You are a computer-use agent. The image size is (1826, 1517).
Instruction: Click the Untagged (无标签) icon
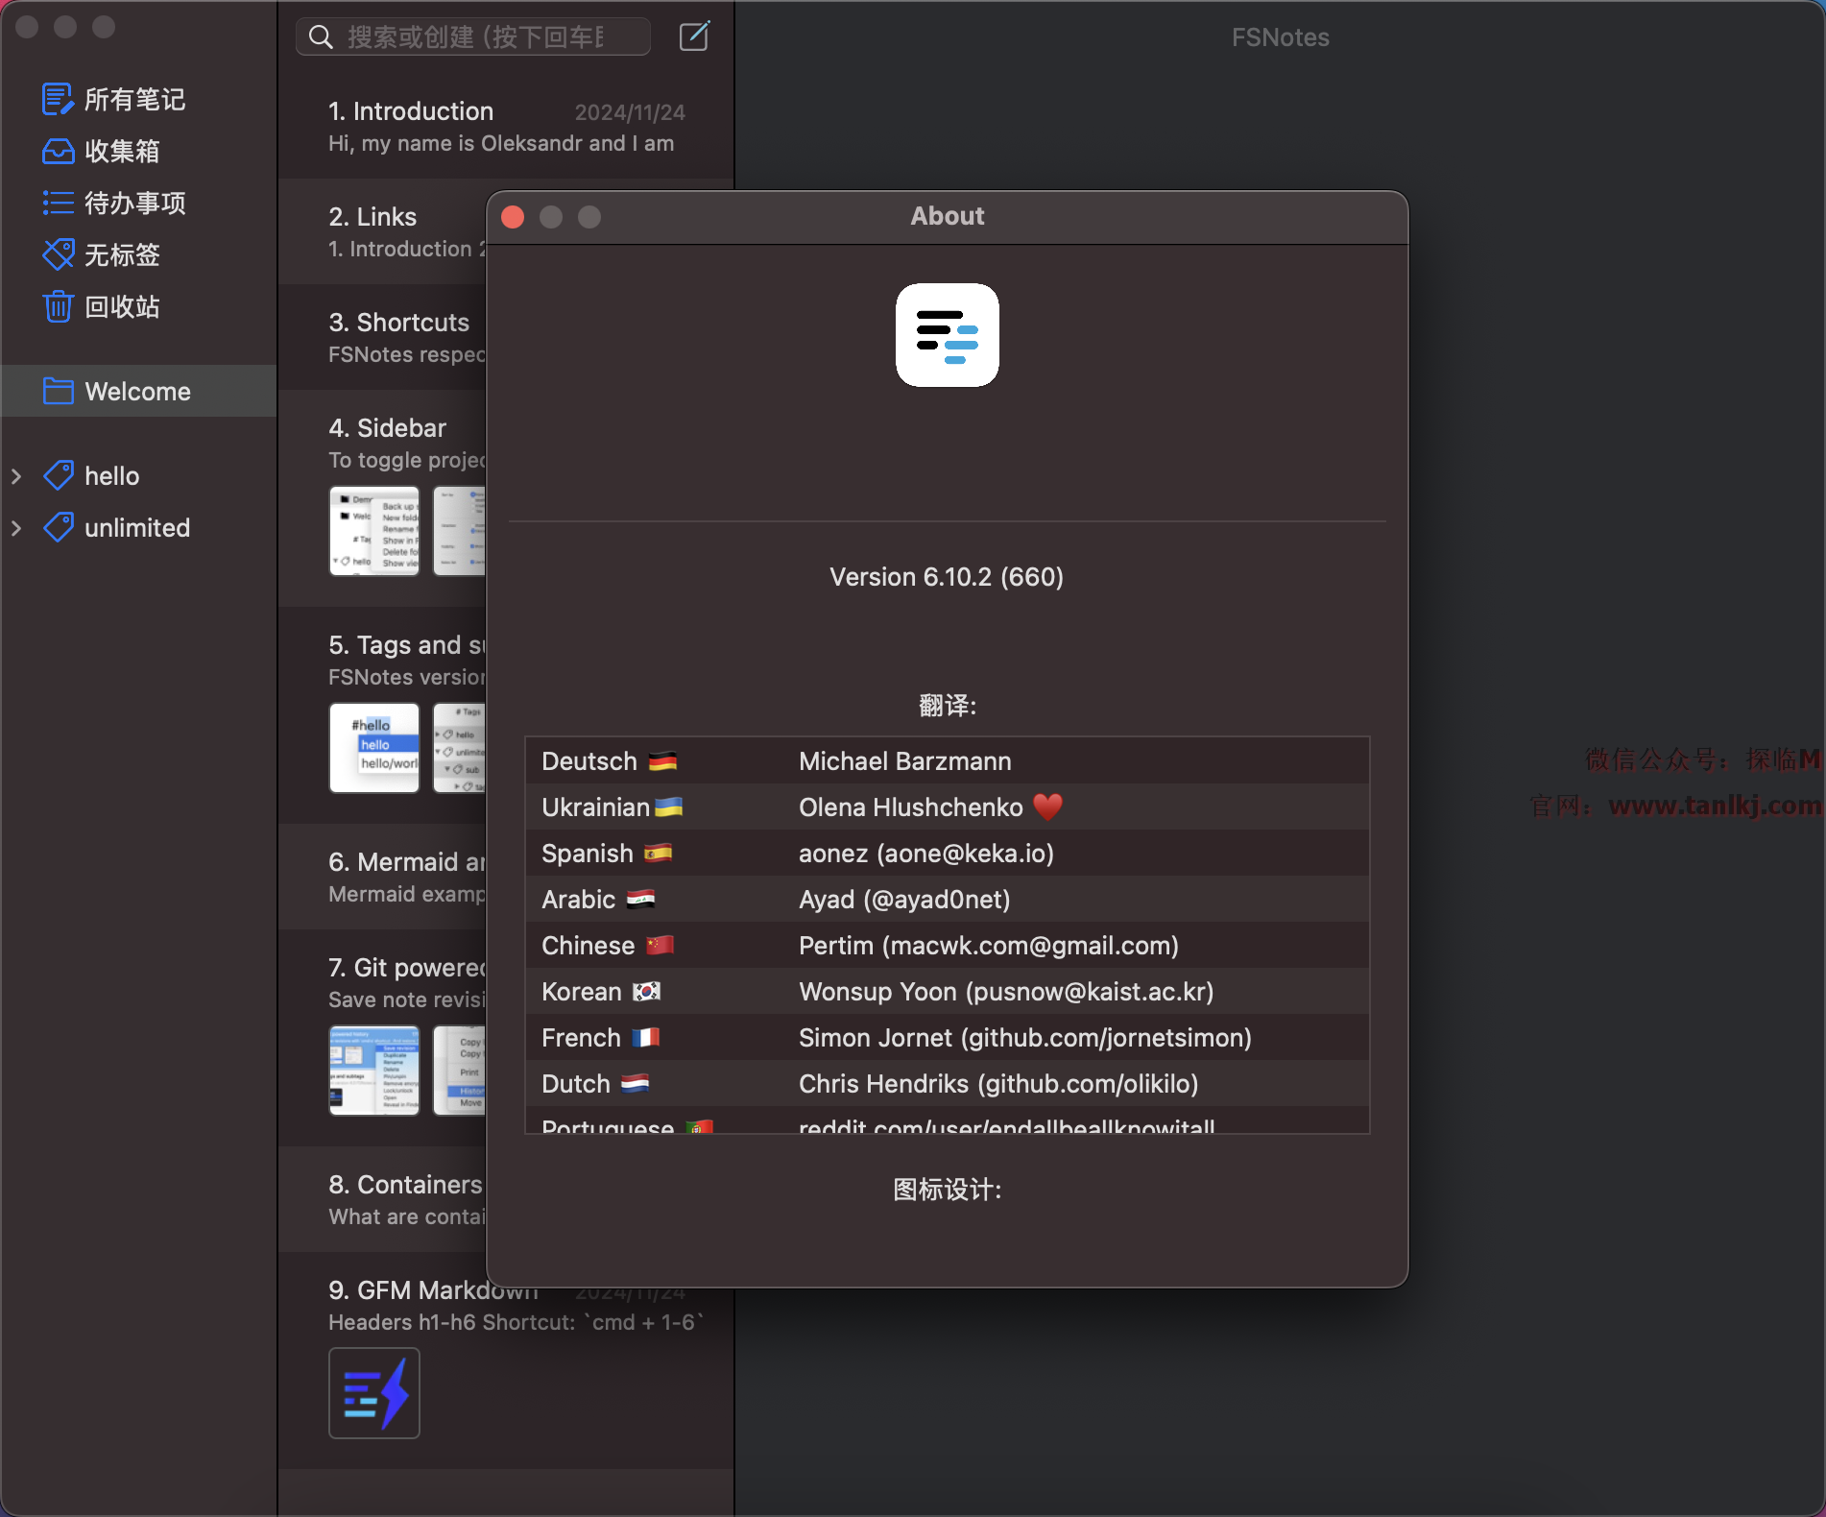click(x=58, y=254)
